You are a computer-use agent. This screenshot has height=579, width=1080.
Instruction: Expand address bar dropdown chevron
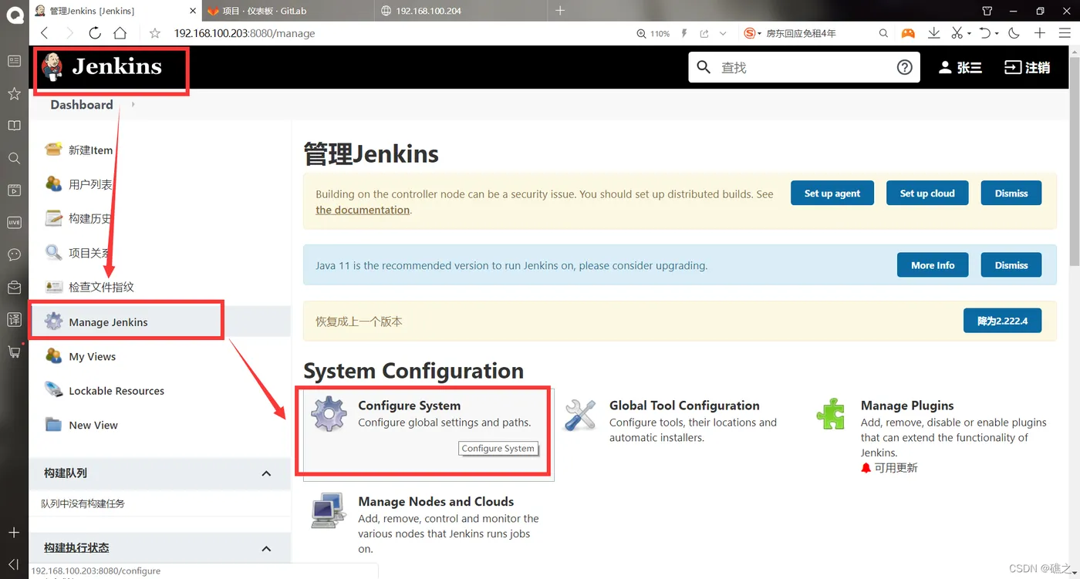723,34
